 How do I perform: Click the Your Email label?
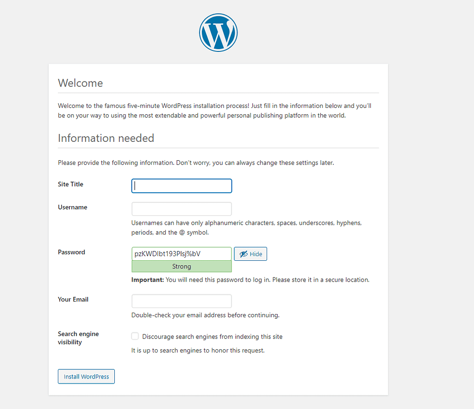[x=73, y=299]
